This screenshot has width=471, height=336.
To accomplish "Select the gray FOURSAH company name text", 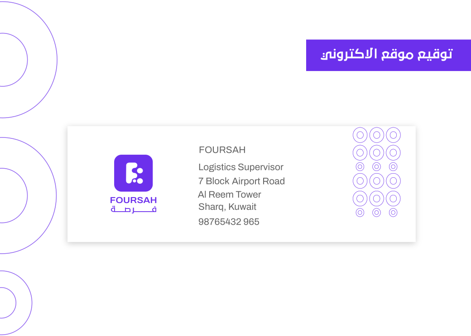I will (222, 150).
